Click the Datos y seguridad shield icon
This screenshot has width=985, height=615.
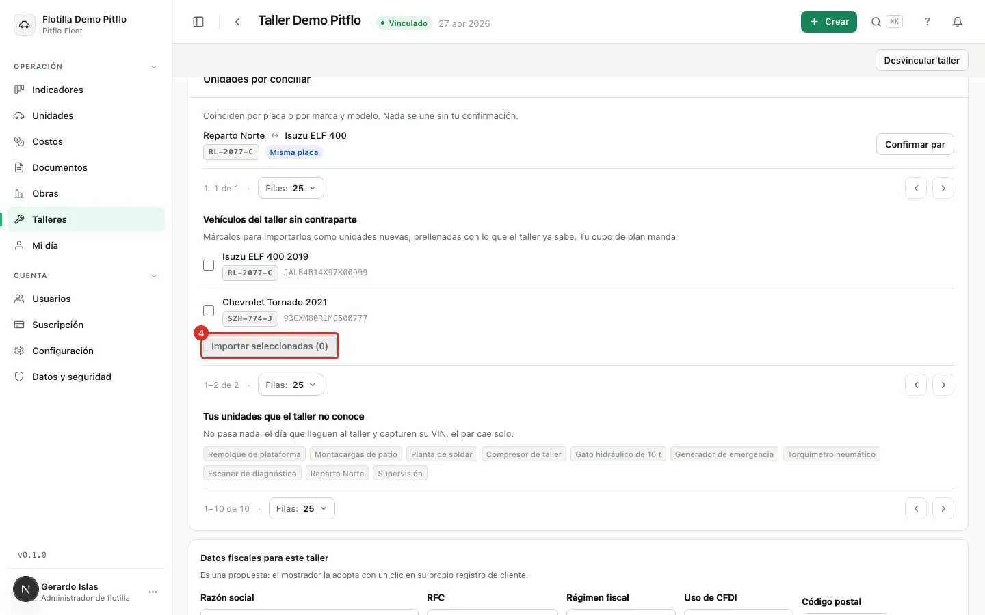[x=19, y=377]
